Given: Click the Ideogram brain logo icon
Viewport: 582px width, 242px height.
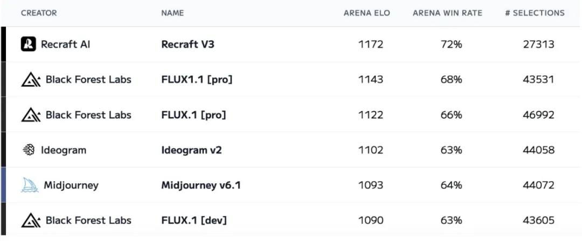Looking at the screenshot, I should pyautogui.click(x=29, y=150).
